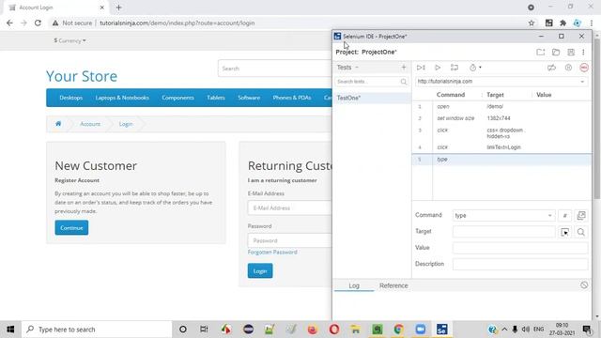Open the Currency dropdown on the store page
The image size is (601, 338).
pos(69,40)
